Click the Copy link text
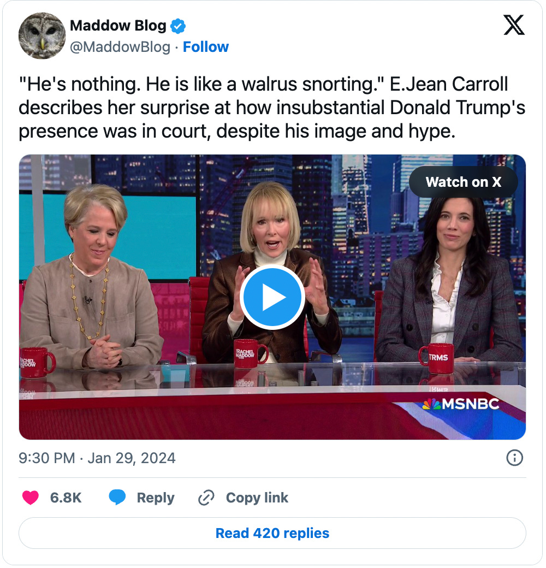The image size is (546, 568). (x=257, y=498)
